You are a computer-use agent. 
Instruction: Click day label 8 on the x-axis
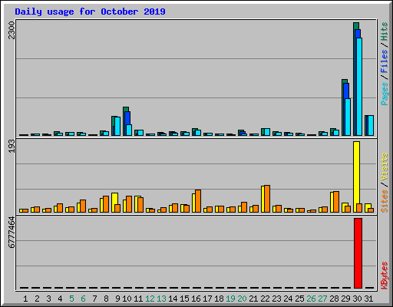106,299
